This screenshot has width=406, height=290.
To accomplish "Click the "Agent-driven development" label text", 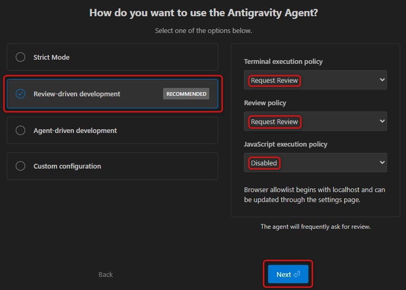I will pos(75,130).
